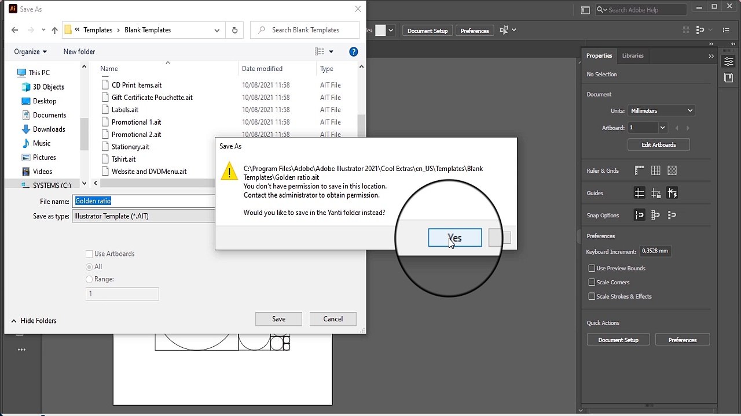This screenshot has height=416, width=741.
Task: Toggle rulers icon in Ruler & Grids
Action: (639, 170)
